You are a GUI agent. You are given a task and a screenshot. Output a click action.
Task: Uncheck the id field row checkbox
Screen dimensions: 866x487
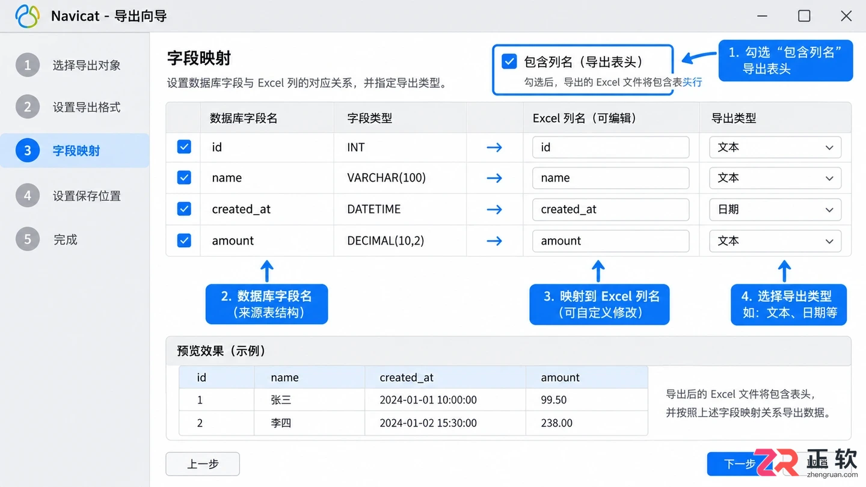(184, 147)
